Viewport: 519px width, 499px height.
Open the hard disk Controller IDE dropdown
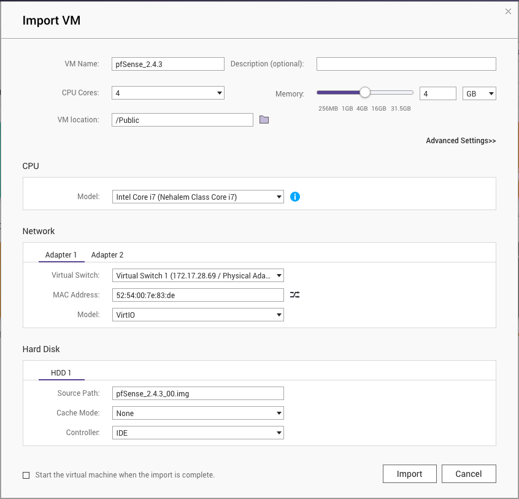coord(198,433)
